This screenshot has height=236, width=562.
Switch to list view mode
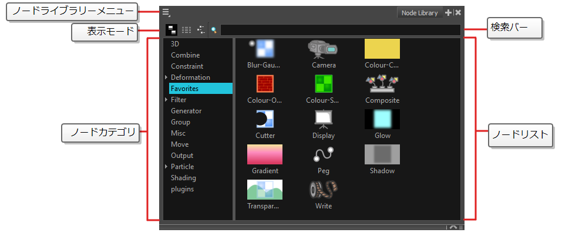click(186, 29)
